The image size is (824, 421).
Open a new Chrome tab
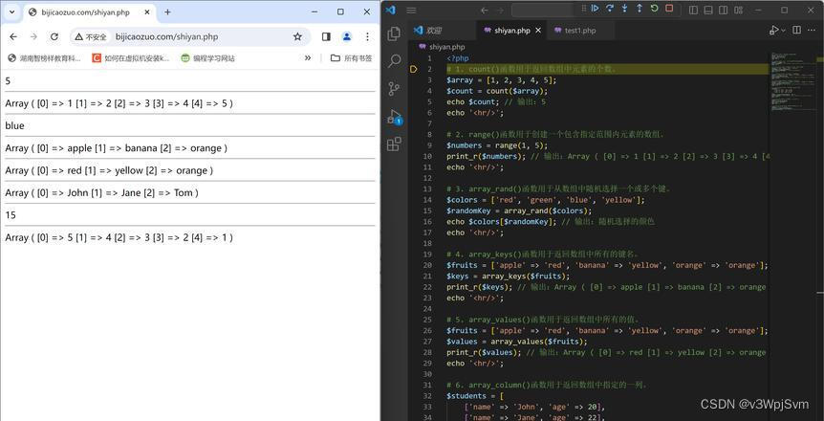(x=167, y=12)
